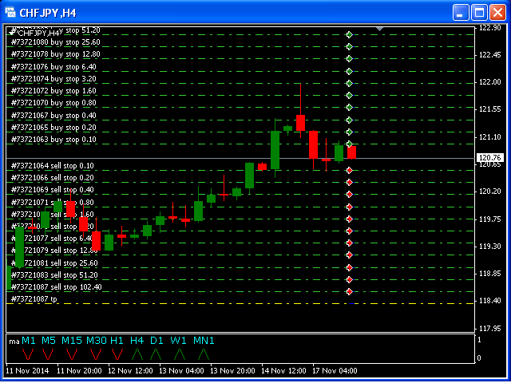511x383 pixels.
Task: Select order #73721080 buy stop 25.60 label
Action: coord(55,42)
